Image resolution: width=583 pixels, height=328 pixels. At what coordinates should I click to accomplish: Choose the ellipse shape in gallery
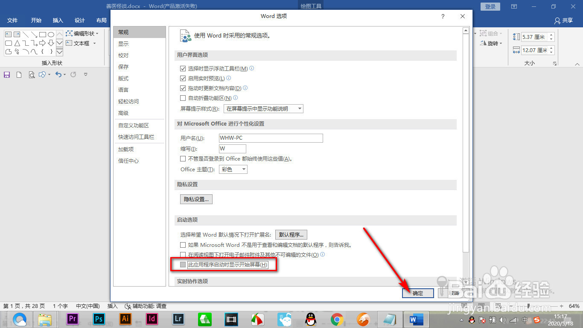pos(51,34)
